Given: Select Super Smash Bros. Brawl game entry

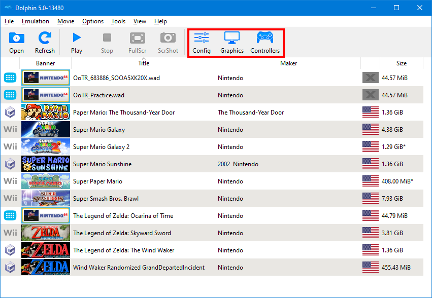Looking at the screenshot, I should (106, 199).
